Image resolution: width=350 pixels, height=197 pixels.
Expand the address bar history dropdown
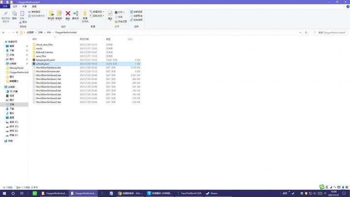point(300,33)
